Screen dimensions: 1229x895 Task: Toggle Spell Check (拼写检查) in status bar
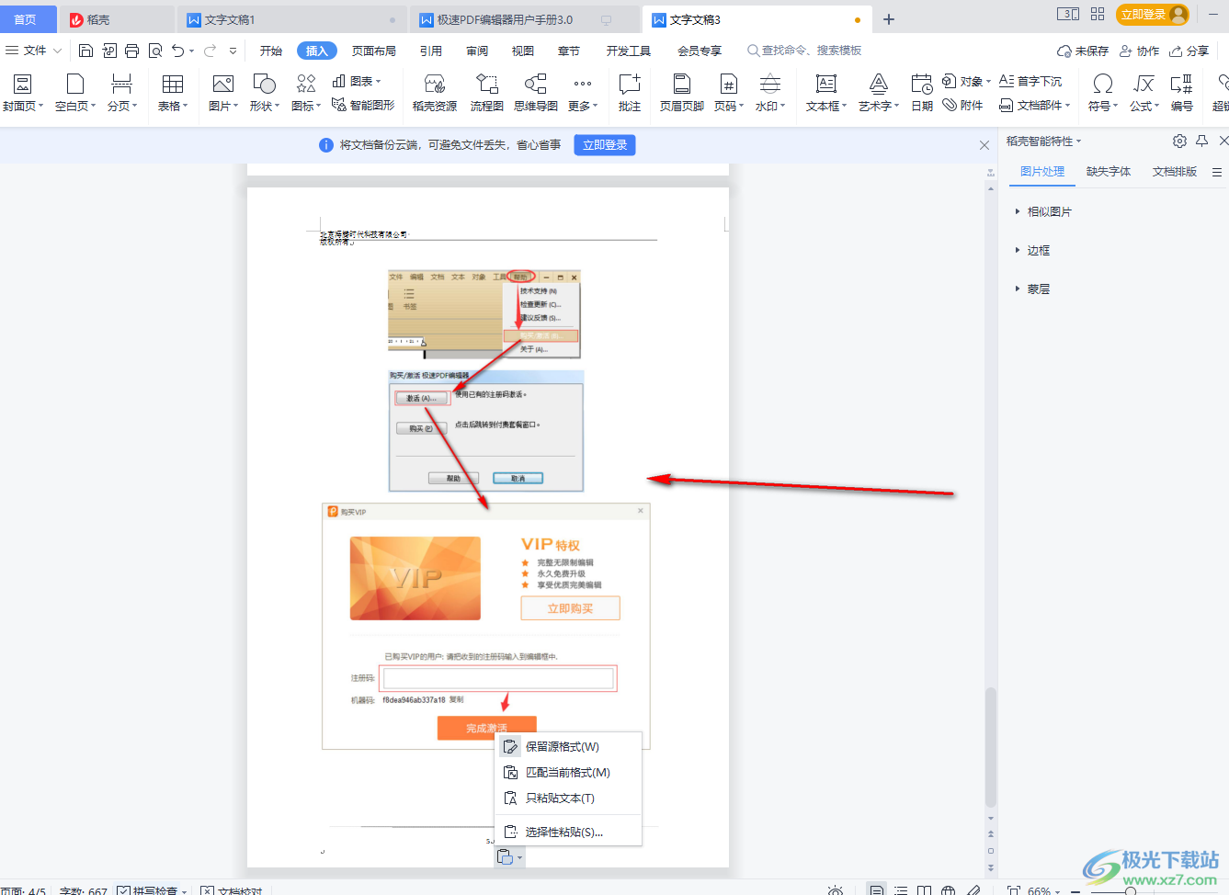(x=152, y=891)
